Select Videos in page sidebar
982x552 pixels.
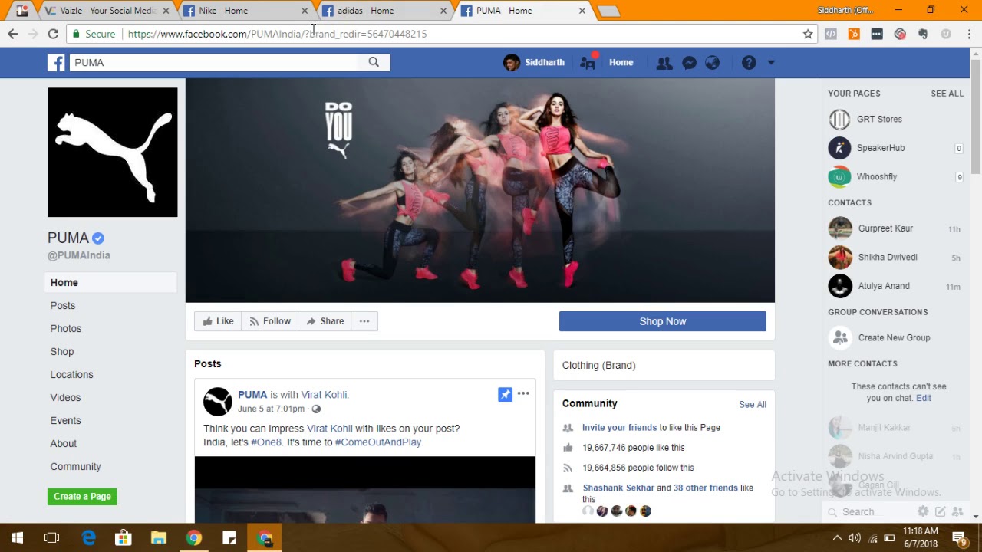[x=65, y=397]
